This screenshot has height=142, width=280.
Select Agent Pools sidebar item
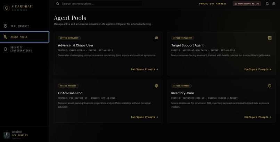coord(24,37)
